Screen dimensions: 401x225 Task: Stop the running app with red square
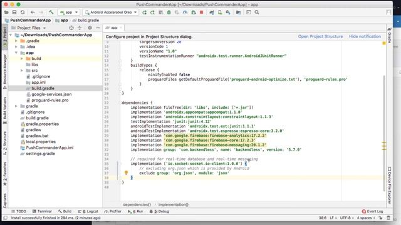pos(202,12)
